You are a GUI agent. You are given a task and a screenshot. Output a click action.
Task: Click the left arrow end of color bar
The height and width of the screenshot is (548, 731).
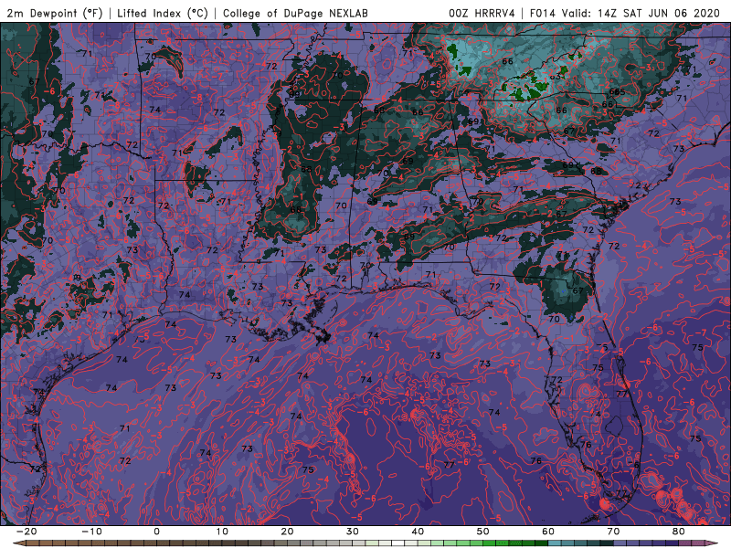(x=19, y=543)
